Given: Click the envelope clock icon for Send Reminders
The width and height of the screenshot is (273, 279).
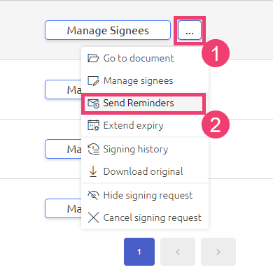Looking at the screenshot, I should (93, 103).
